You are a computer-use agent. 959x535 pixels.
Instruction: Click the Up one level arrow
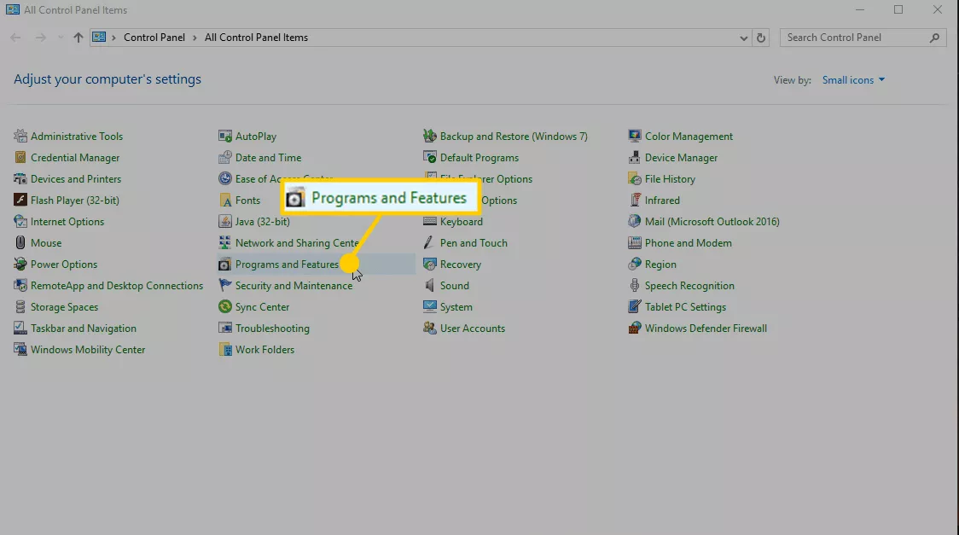pos(78,38)
